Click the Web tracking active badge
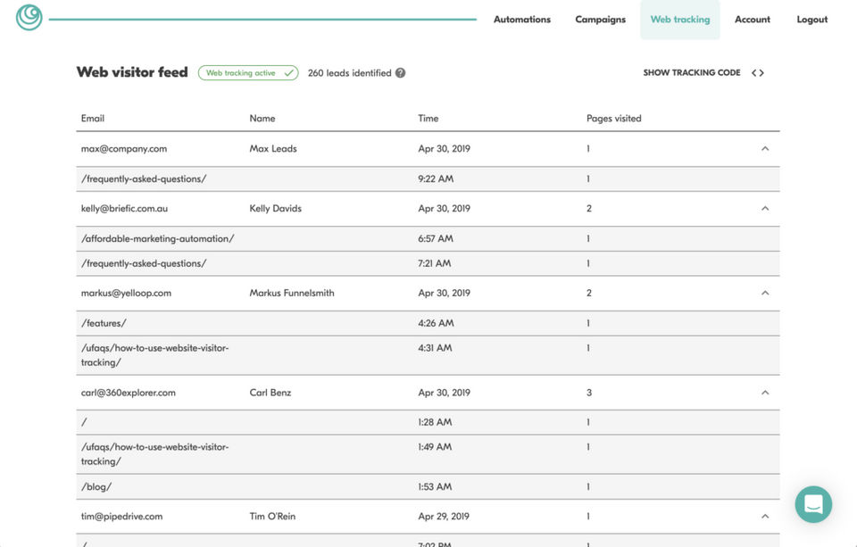 click(x=248, y=73)
